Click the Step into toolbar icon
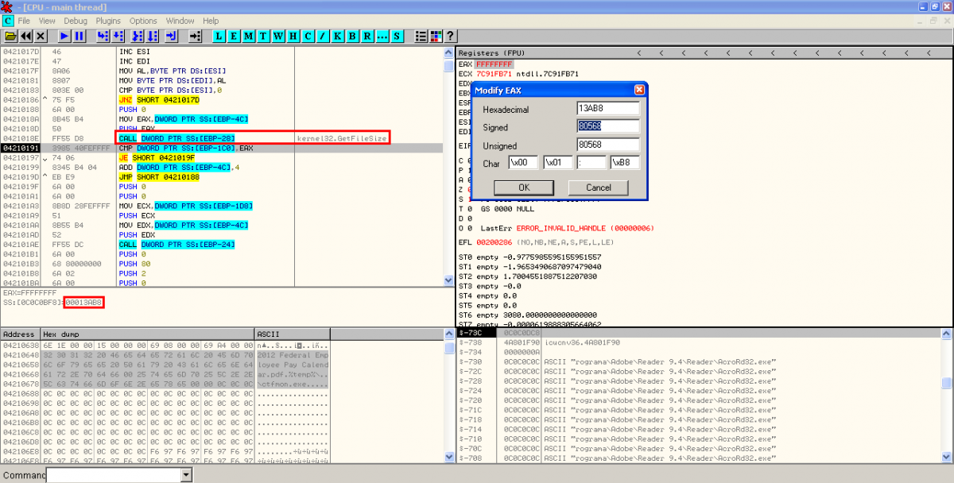Viewport: 954px width, 483px height. [x=103, y=37]
